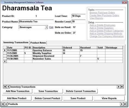Click the Ordered cell with value 34
Viewport: 129px width, 108px height.
[71, 53]
